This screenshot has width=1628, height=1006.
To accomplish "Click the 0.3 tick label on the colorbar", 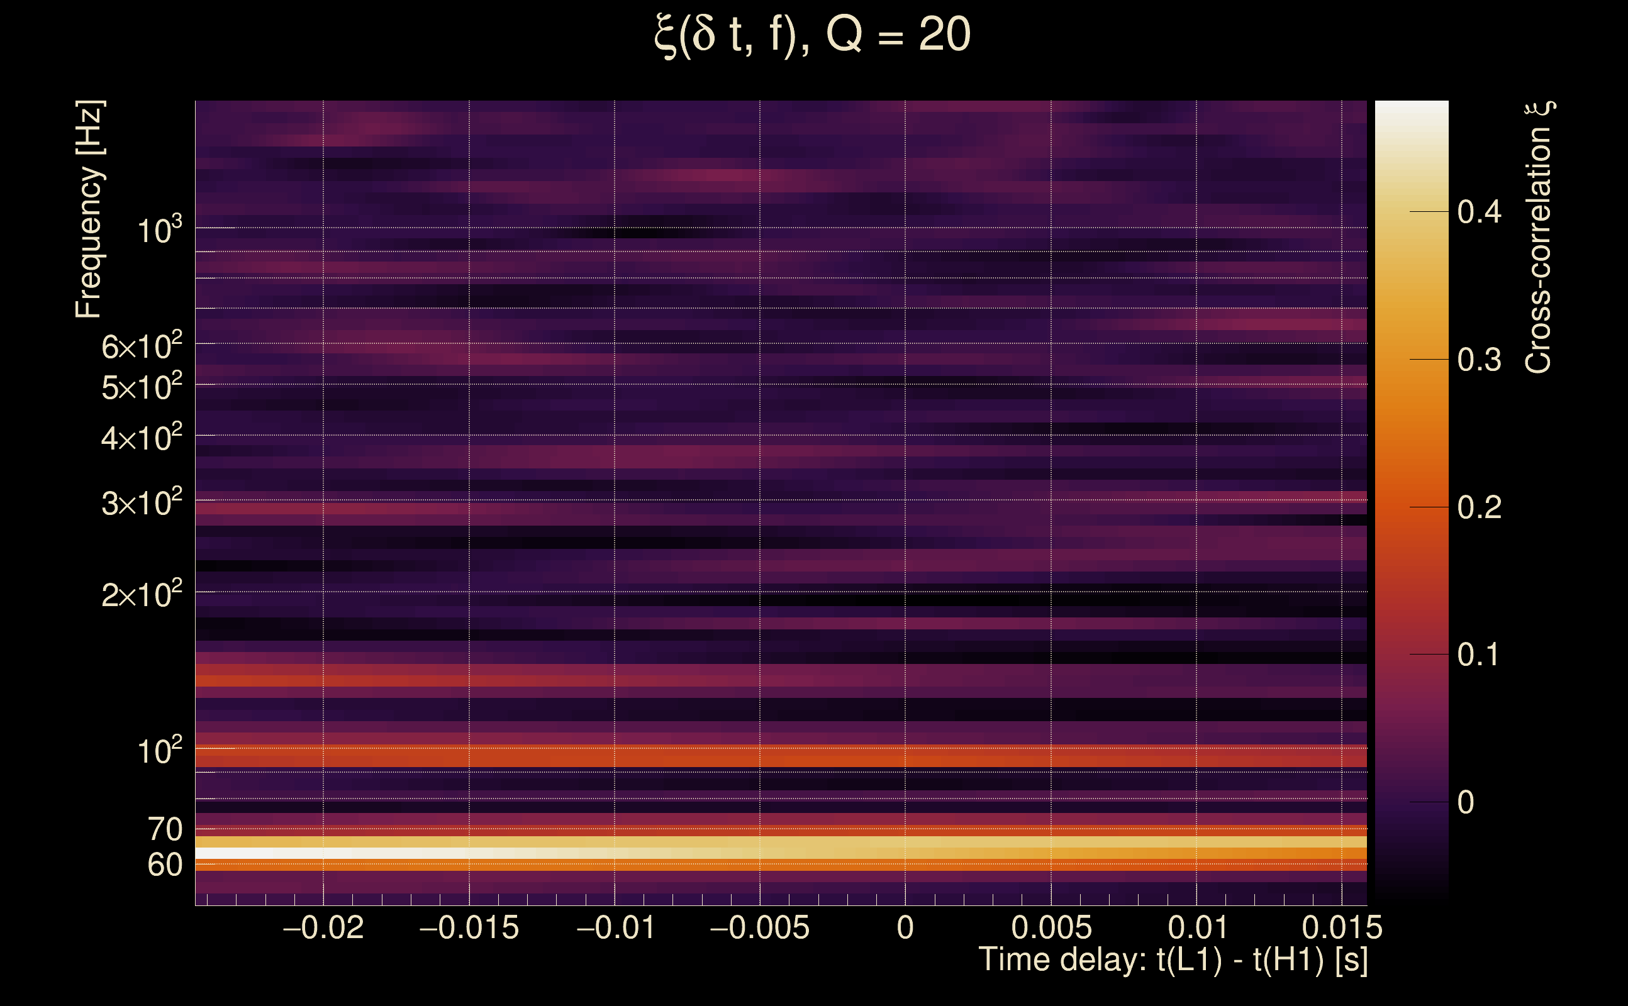I will [1479, 360].
